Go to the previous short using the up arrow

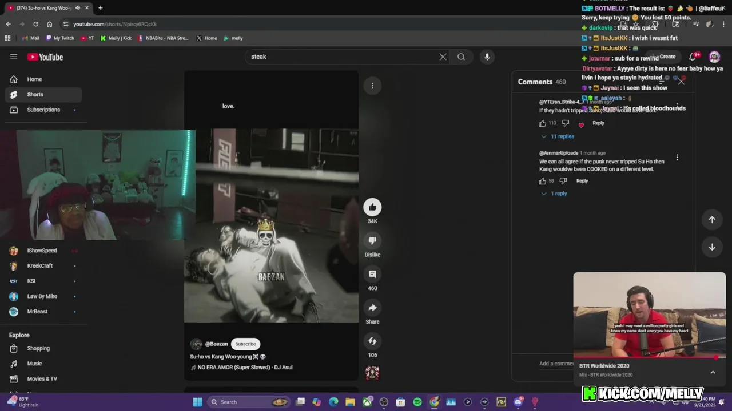coord(712,220)
